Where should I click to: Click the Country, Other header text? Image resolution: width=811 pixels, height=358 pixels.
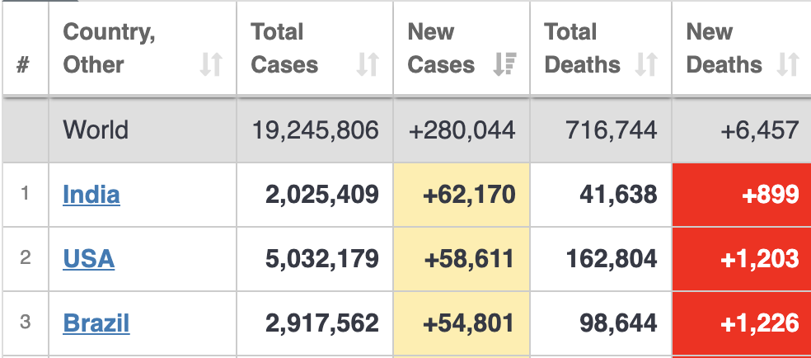coord(109,48)
